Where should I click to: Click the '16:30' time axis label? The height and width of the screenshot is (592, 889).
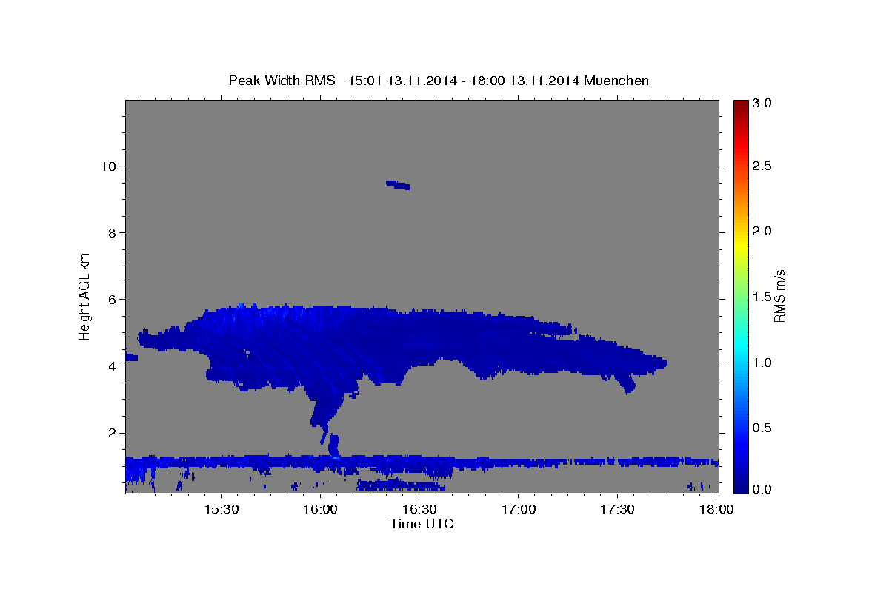pyautogui.click(x=419, y=509)
